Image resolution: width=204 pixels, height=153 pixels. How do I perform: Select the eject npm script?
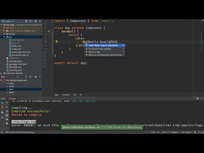pyautogui.click(x=11, y=92)
